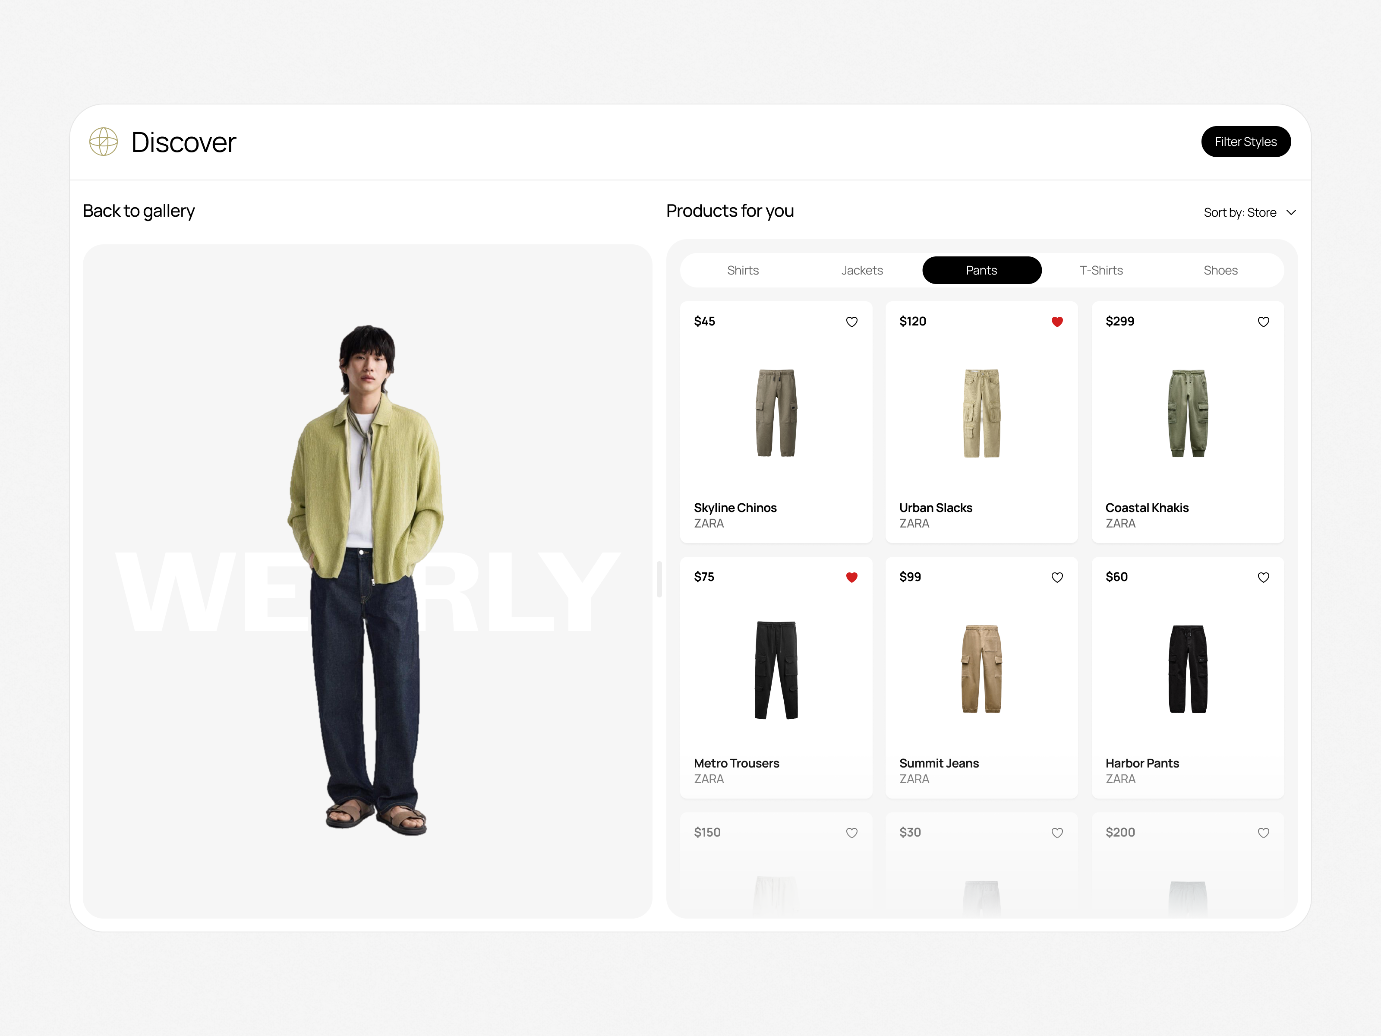This screenshot has width=1381, height=1036.
Task: Click the panel divider drag handle
Action: [x=659, y=579]
